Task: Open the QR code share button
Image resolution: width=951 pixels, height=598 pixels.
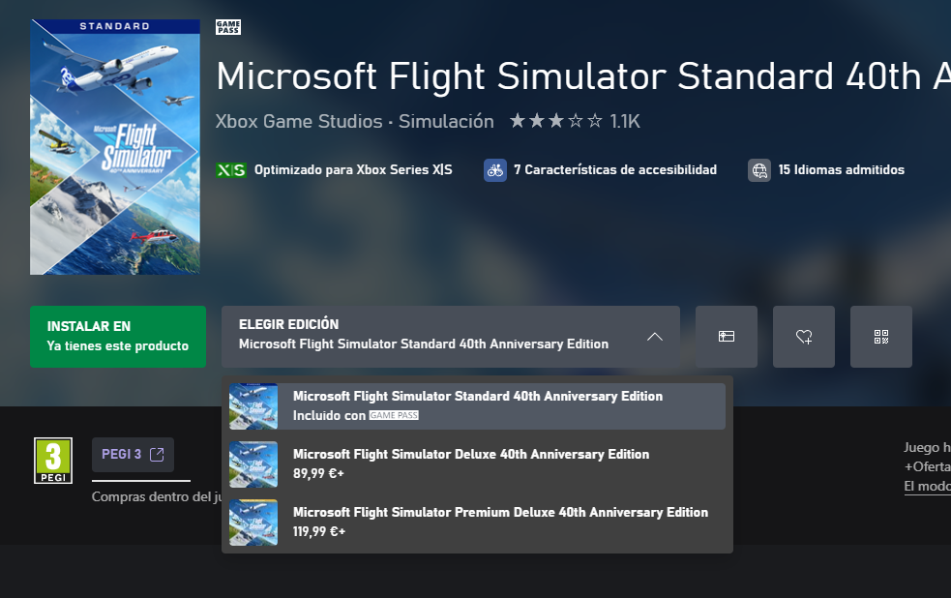Action: pos(881,337)
